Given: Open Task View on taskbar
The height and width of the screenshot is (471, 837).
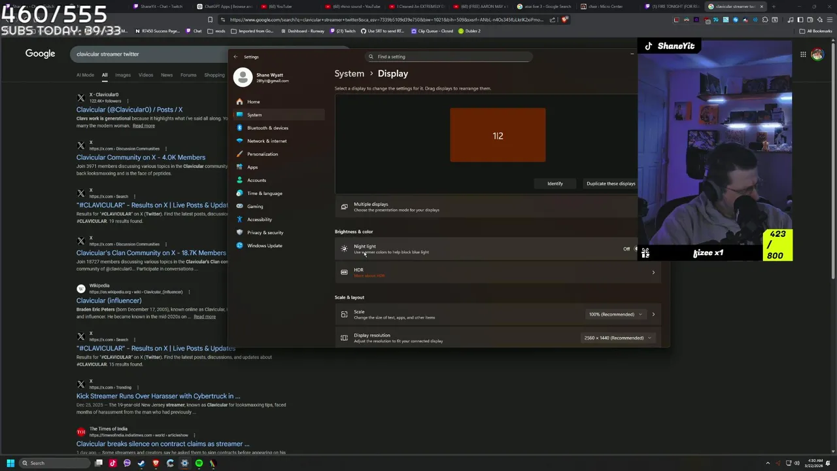Looking at the screenshot, I should point(99,463).
